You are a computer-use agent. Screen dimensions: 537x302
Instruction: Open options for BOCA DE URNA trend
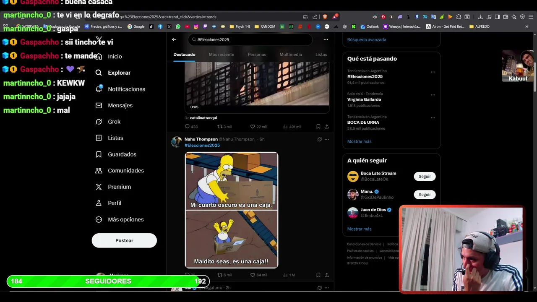point(433,118)
